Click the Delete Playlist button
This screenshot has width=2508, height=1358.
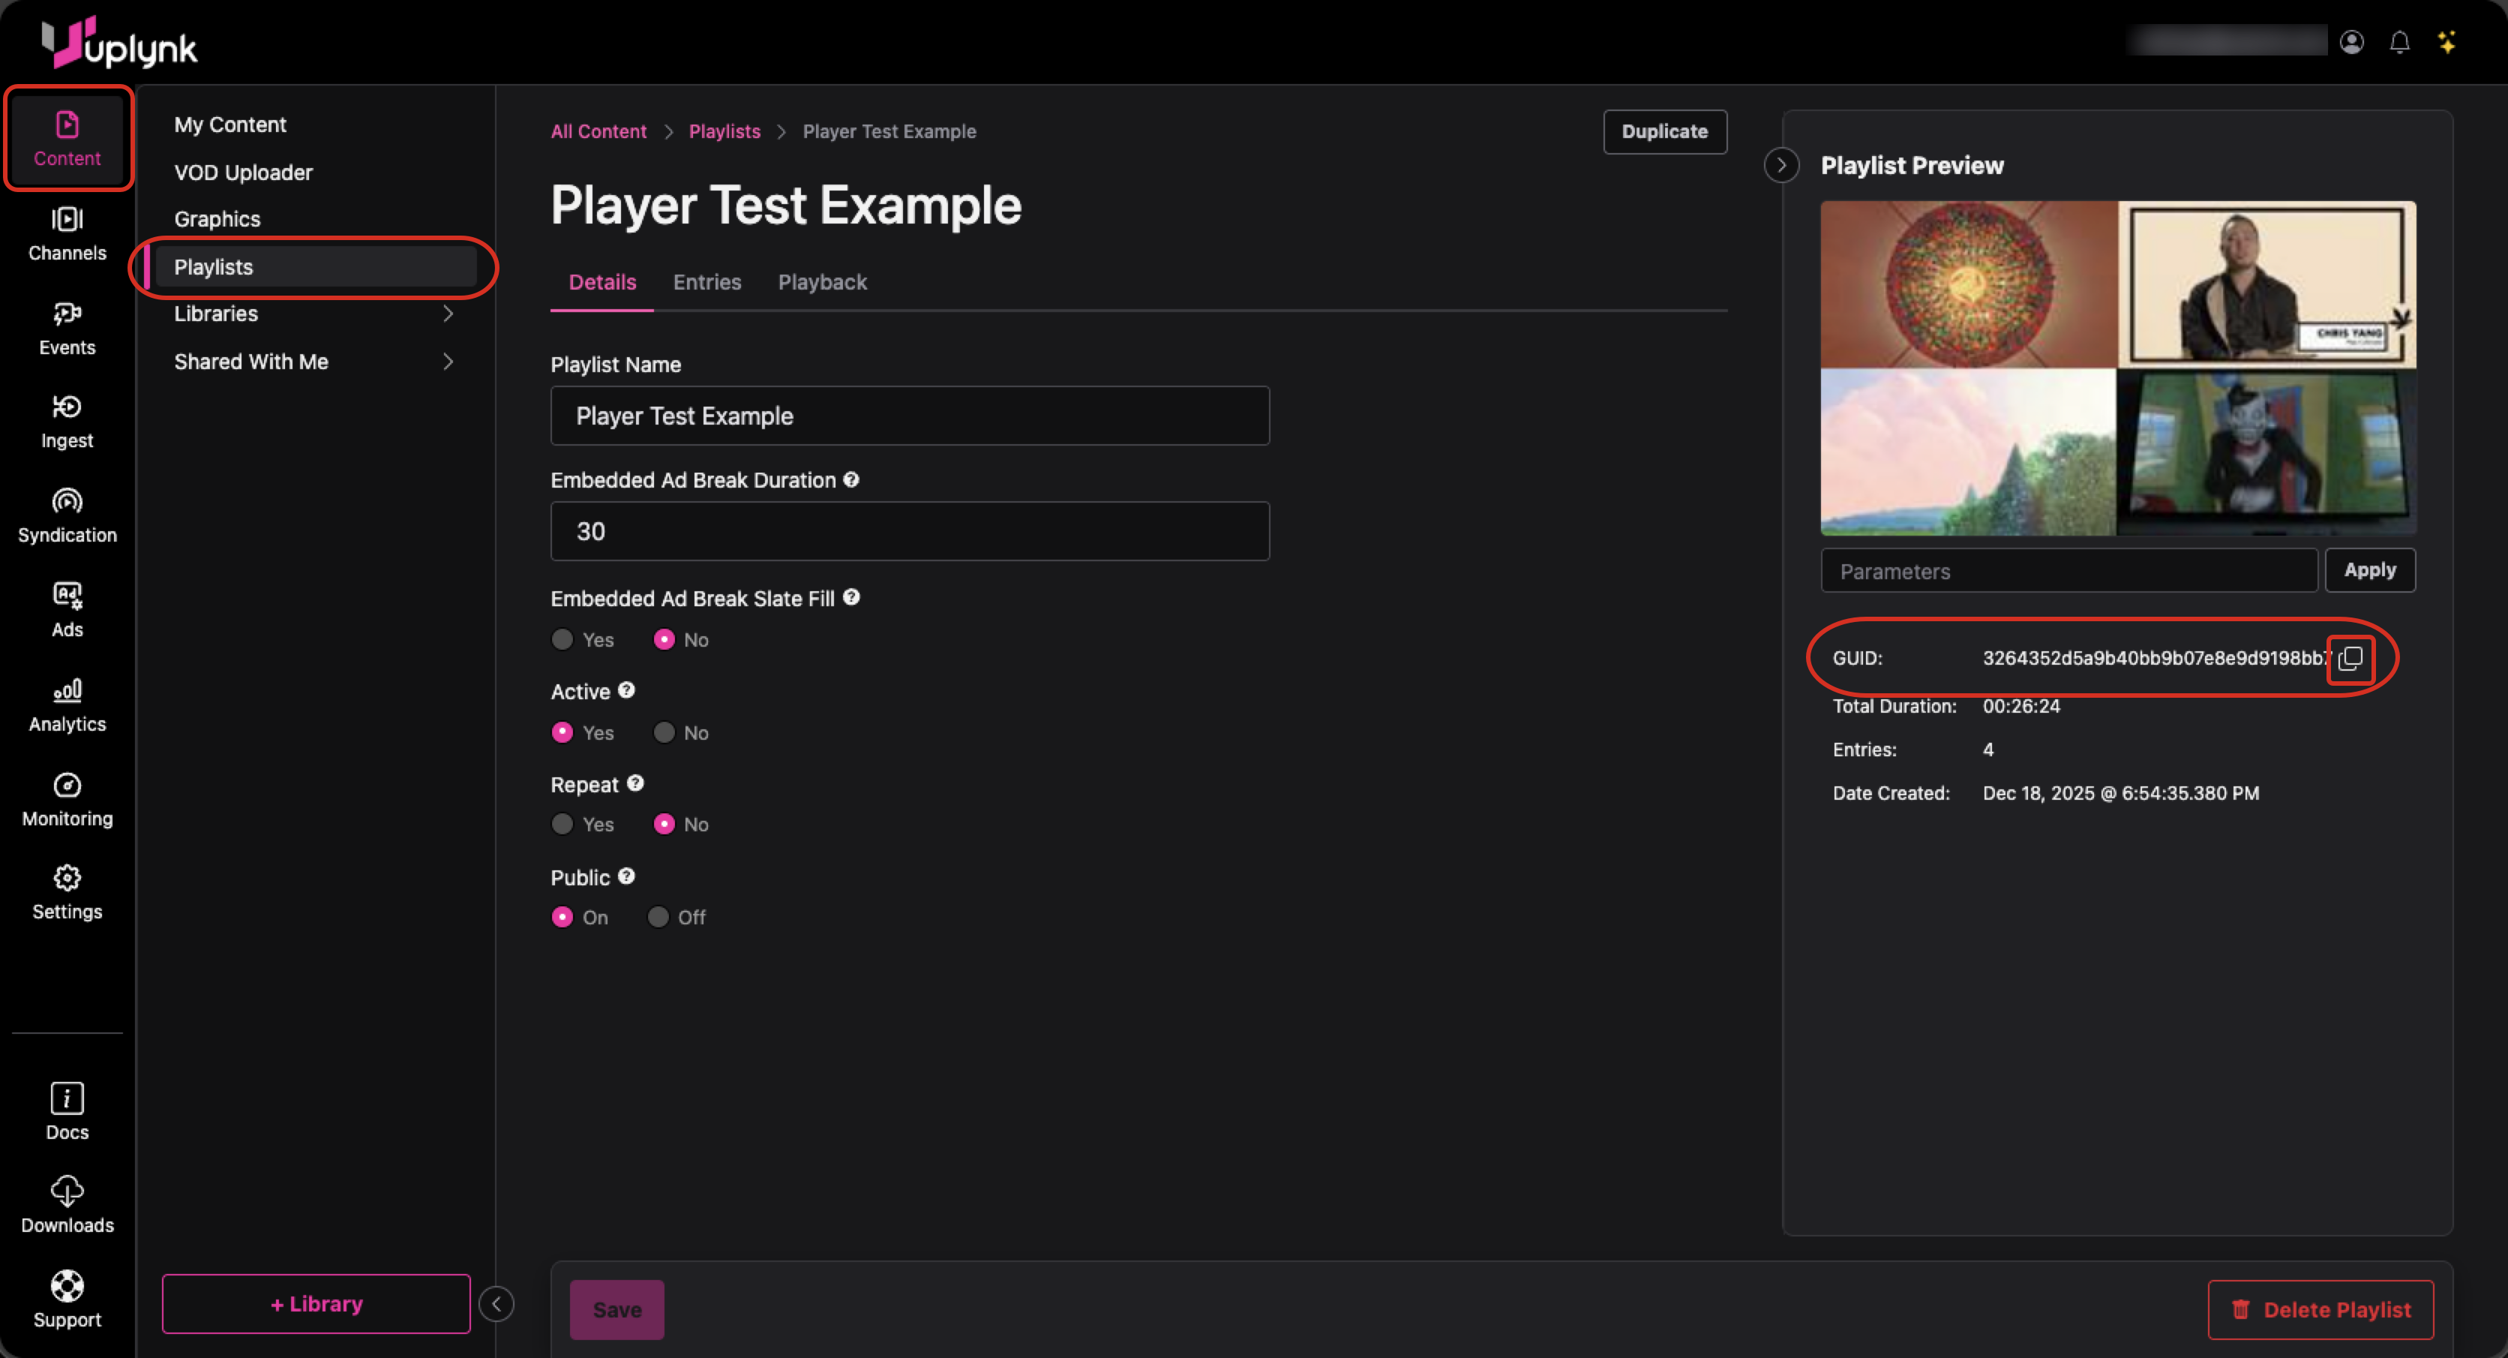click(2320, 1309)
